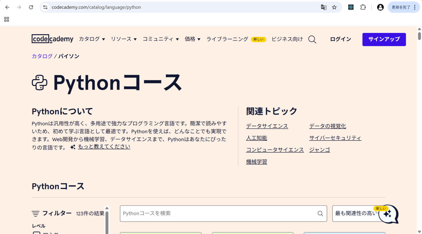422x234 pixels.
Task: Open the React Developer Tools extension icon
Action: coord(351,7)
